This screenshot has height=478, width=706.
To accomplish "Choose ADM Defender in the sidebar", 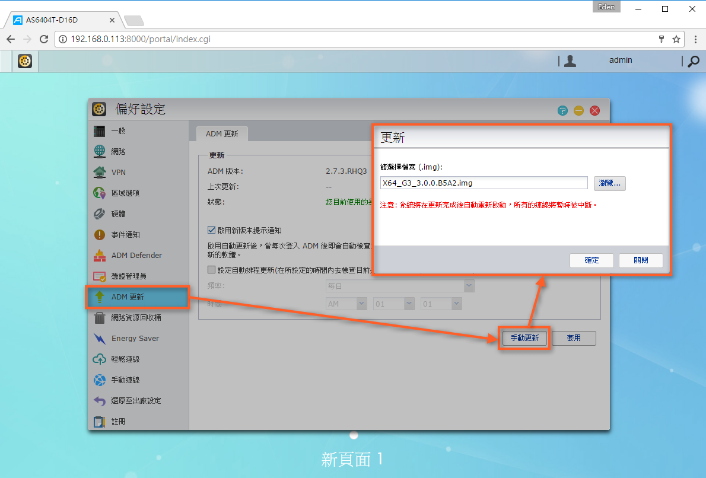I will click(x=138, y=255).
